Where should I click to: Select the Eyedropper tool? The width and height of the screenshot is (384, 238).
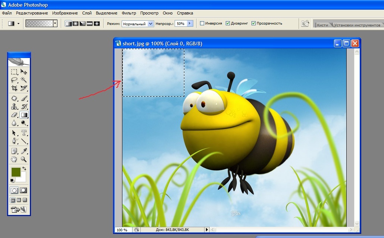(x=24, y=151)
